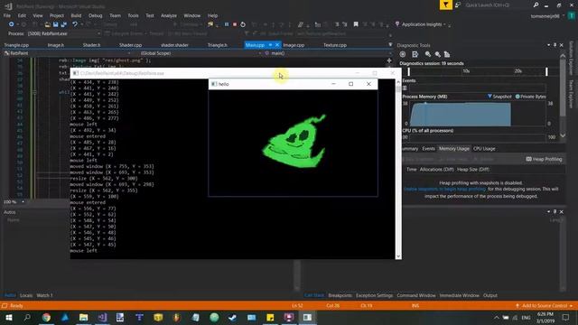Close the Main.cpp tab with its X
The width and height of the screenshot is (578, 325).
tap(277, 45)
